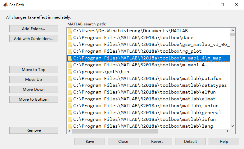Select highlighted m_map1.4\m_map path
Image resolution: width=244 pixels, height=149 pixels.
coord(148,58)
